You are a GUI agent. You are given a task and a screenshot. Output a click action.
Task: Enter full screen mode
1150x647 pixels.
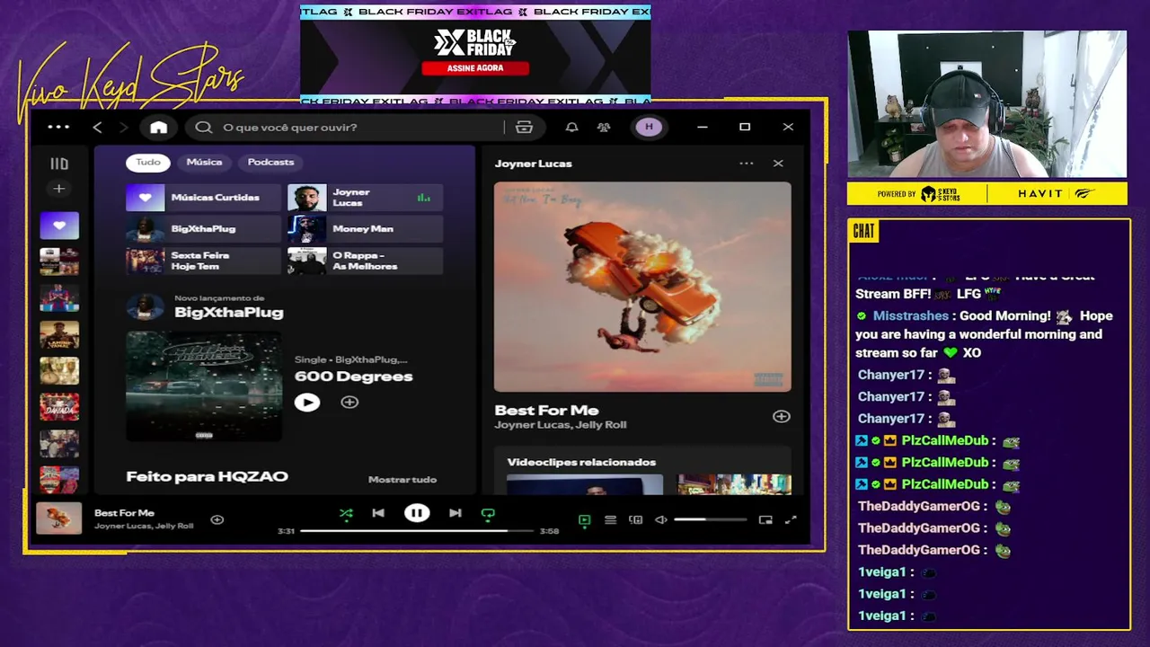pos(791,519)
